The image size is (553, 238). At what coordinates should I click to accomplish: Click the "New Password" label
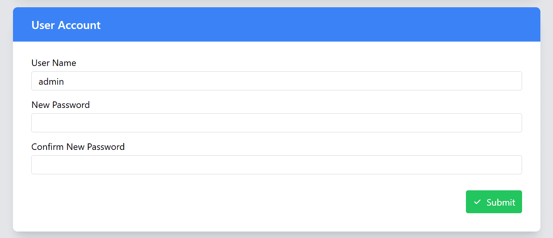[61, 105]
